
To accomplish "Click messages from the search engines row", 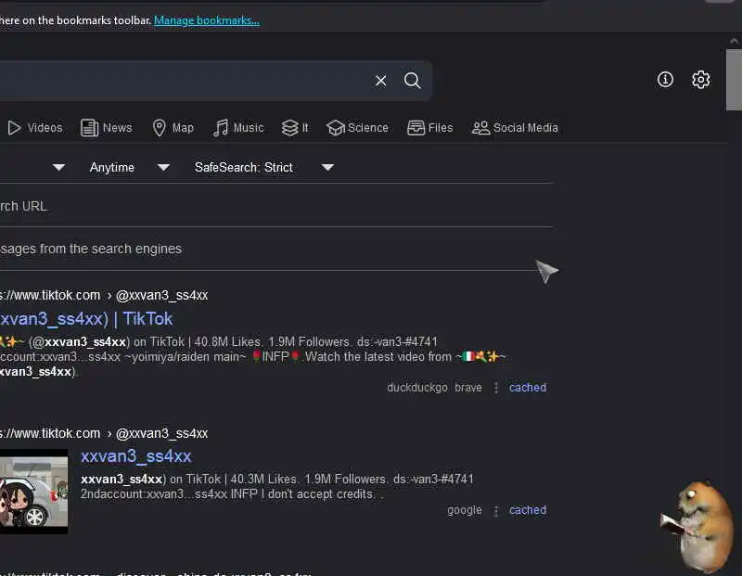I will click(275, 249).
